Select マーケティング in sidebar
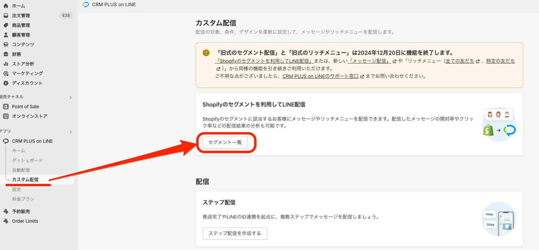The width and height of the screenshot is (539, 250). [x=28, y=74]
